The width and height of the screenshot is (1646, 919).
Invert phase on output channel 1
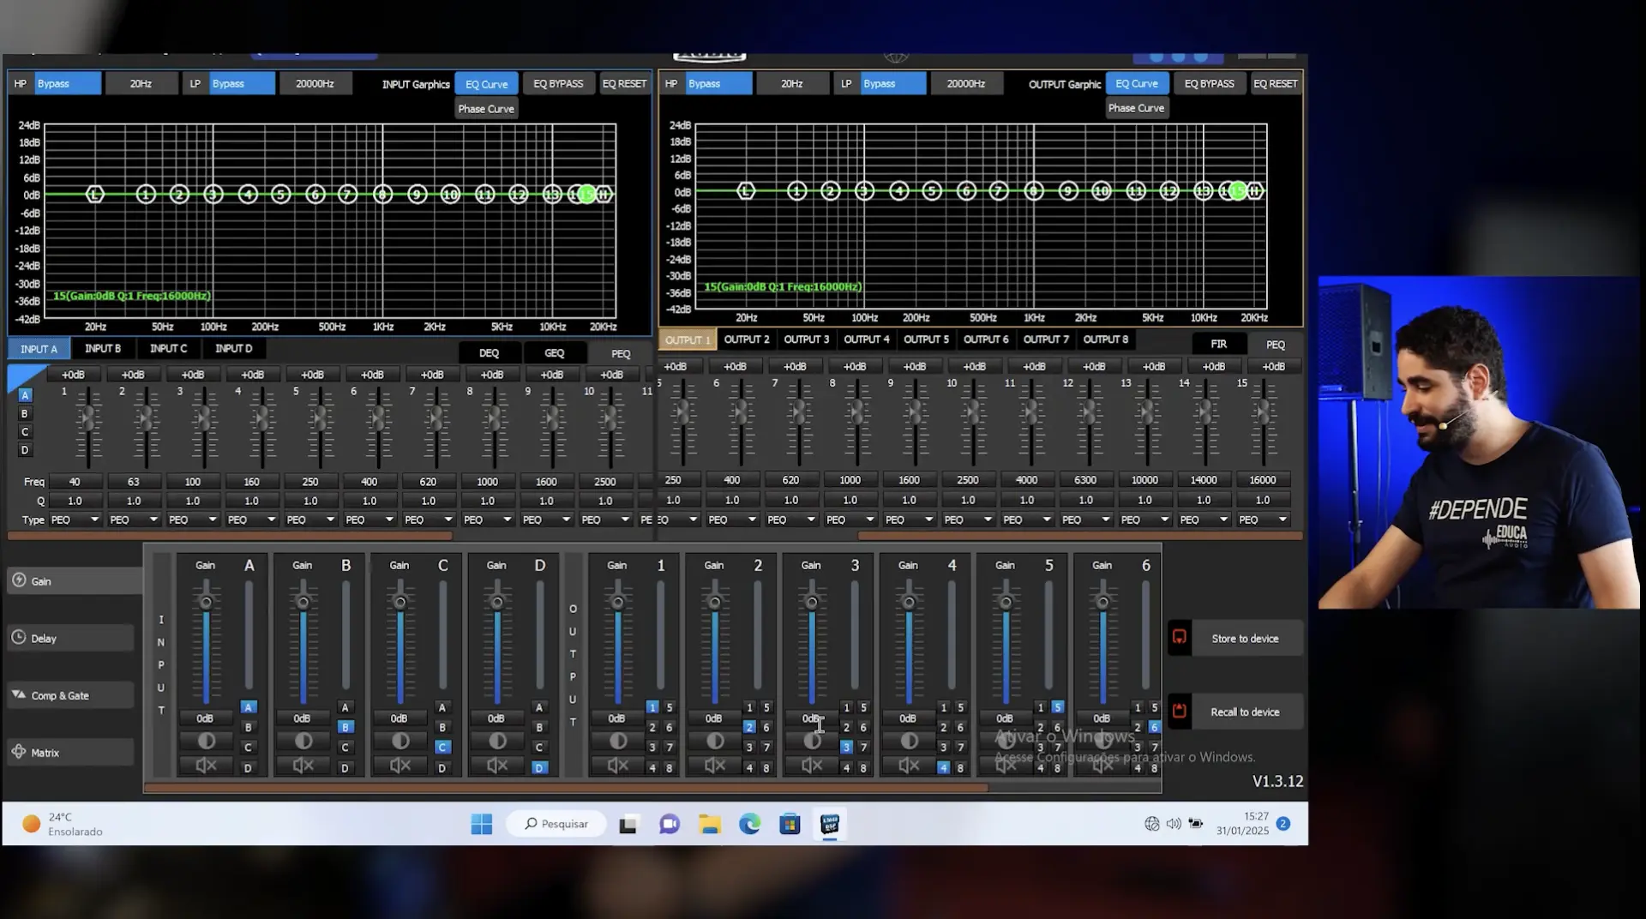(618, 741)
